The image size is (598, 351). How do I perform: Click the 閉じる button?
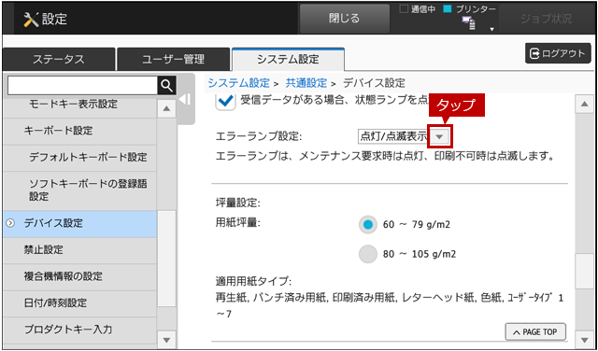pyautogui.click(x=345, y=19)
